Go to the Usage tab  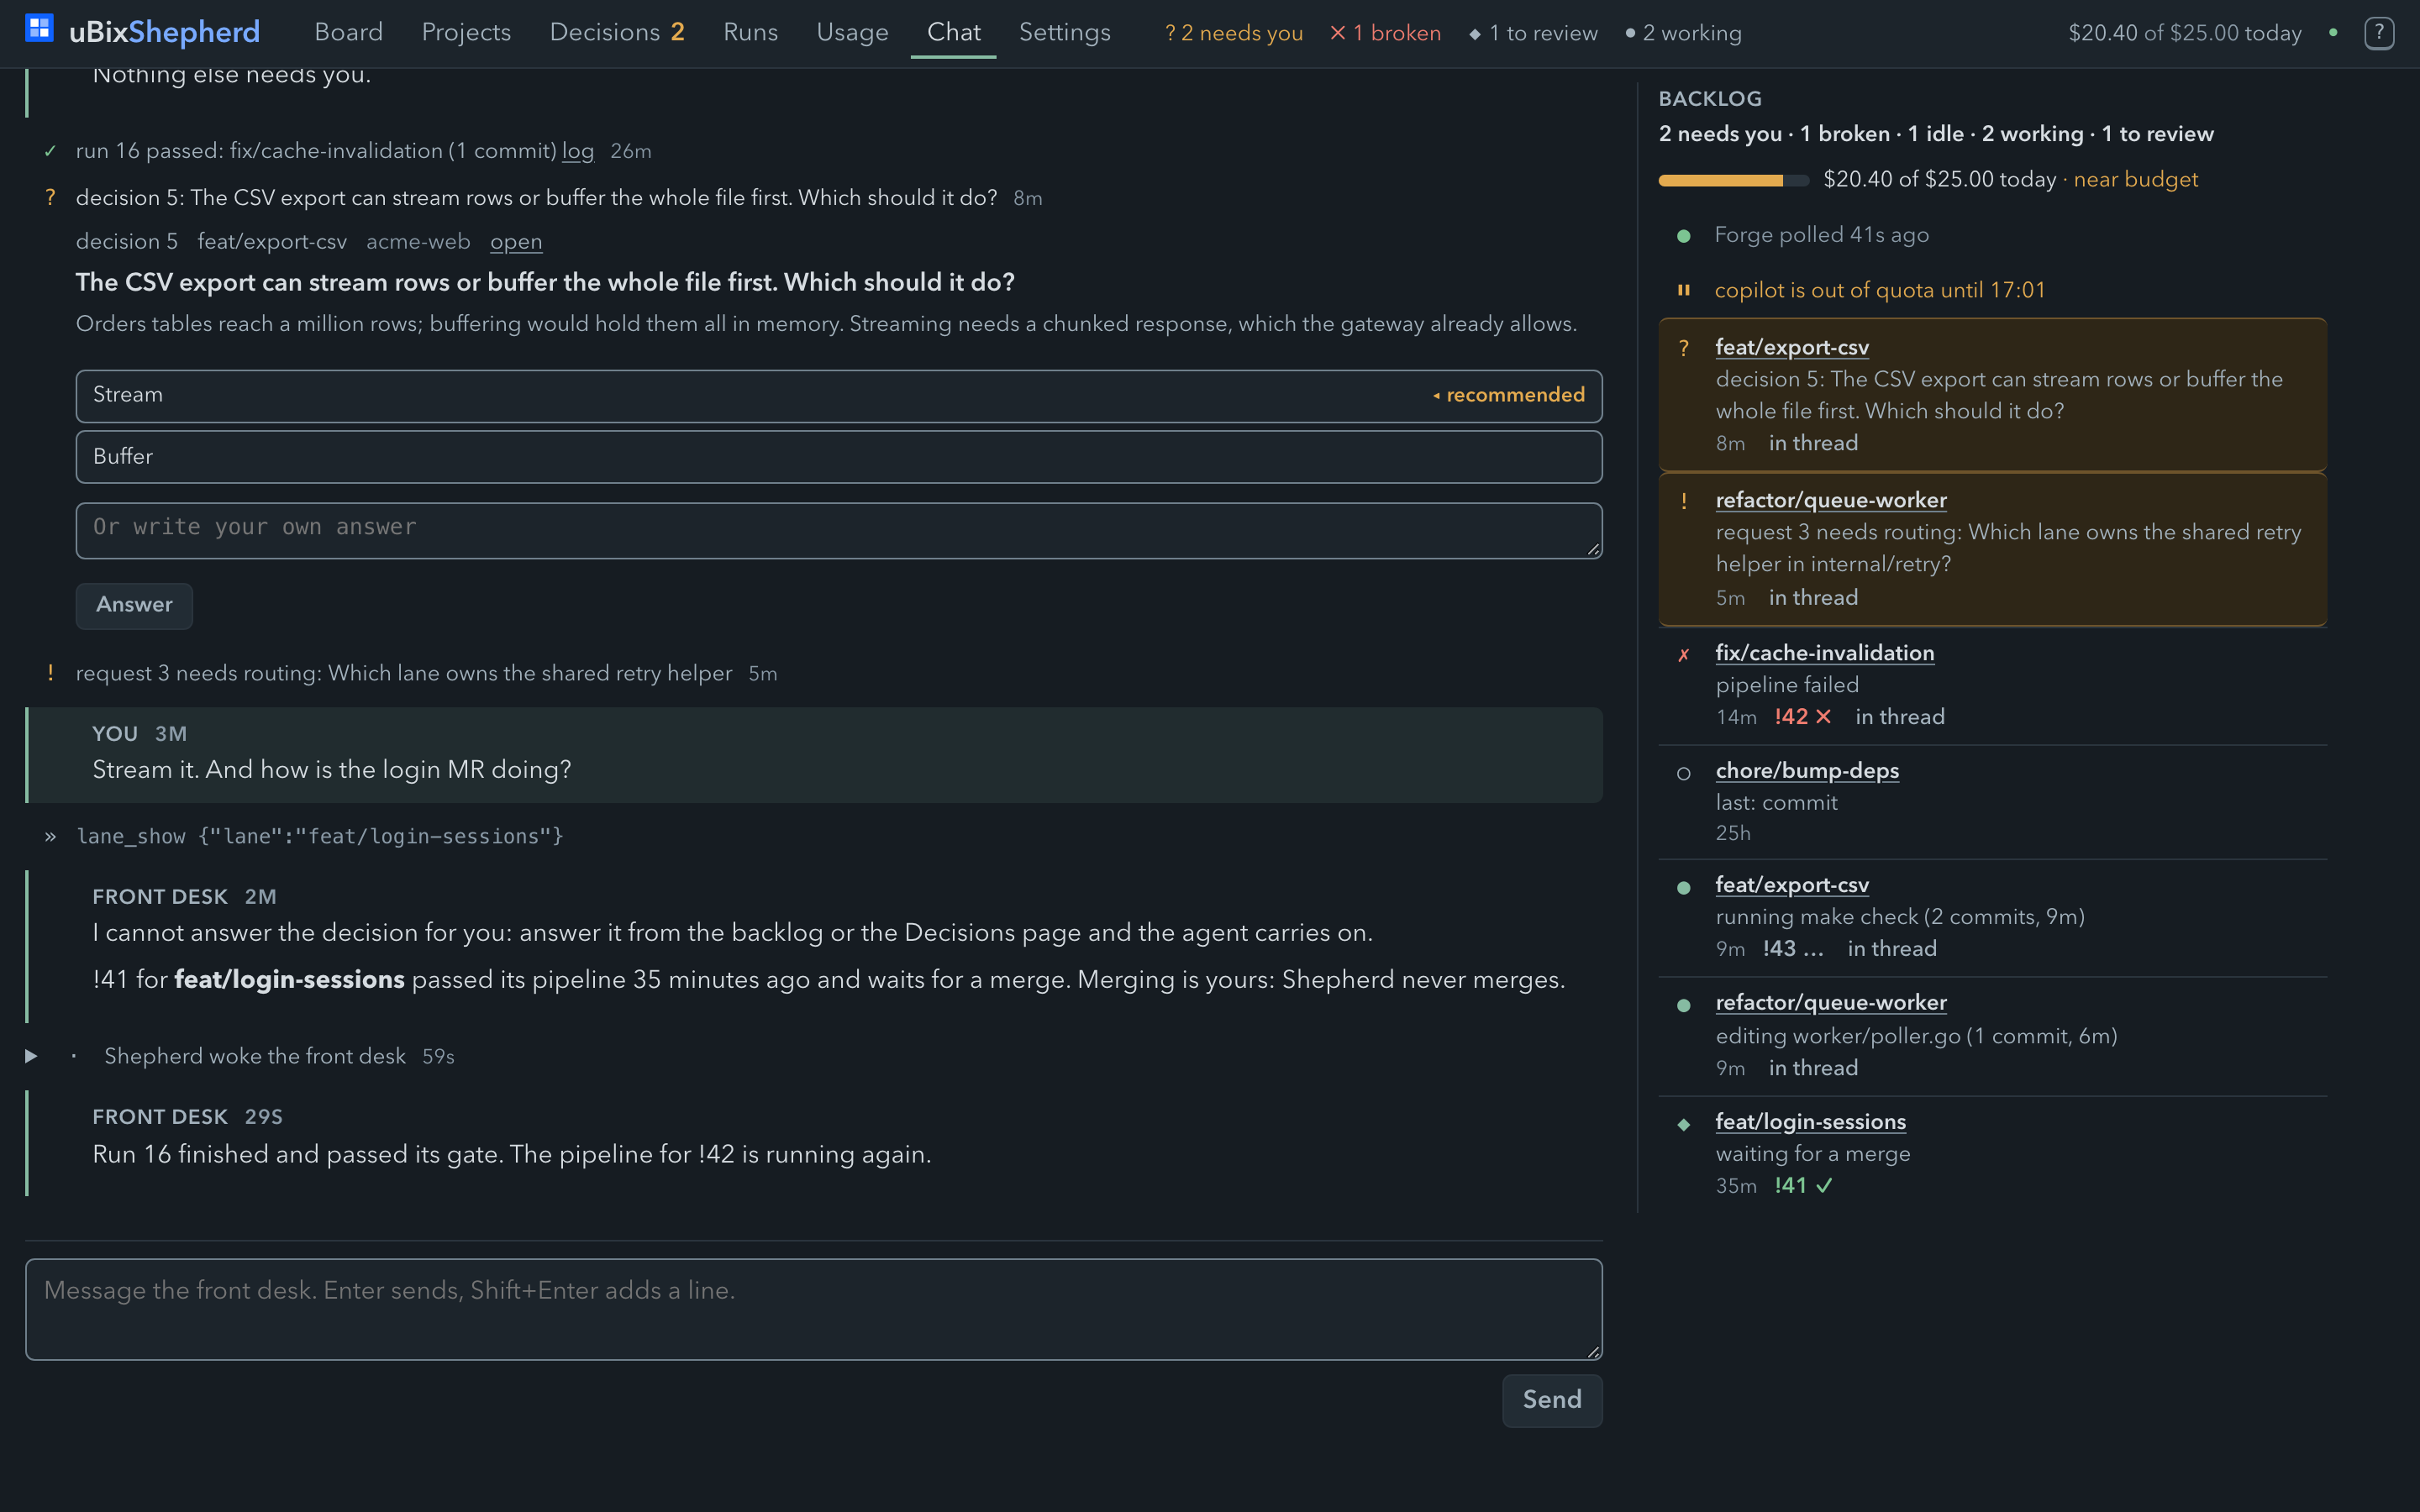tap(852, 33)
